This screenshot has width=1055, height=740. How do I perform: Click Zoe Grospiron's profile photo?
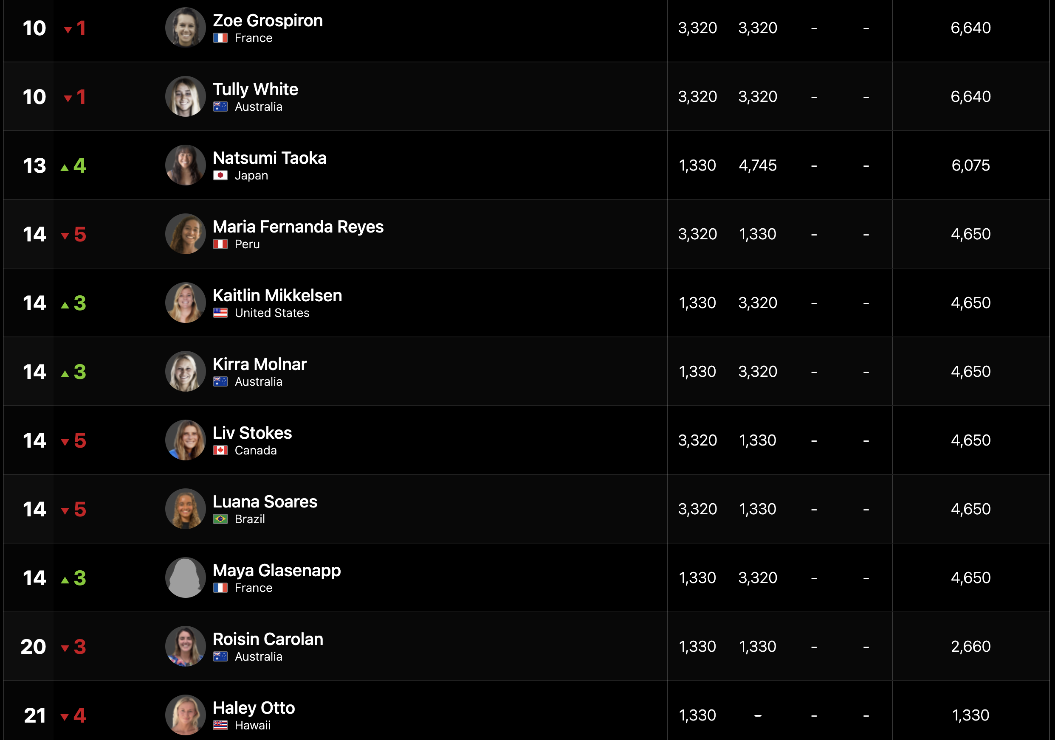(185, 28)
